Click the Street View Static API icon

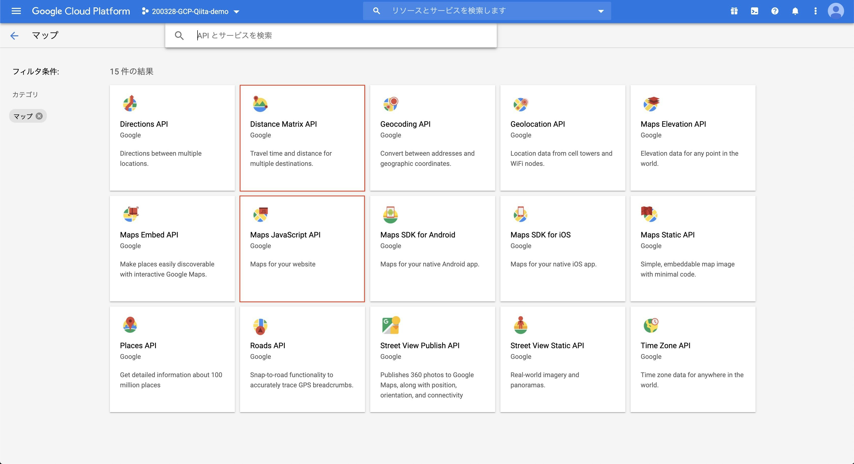[520, 325]
